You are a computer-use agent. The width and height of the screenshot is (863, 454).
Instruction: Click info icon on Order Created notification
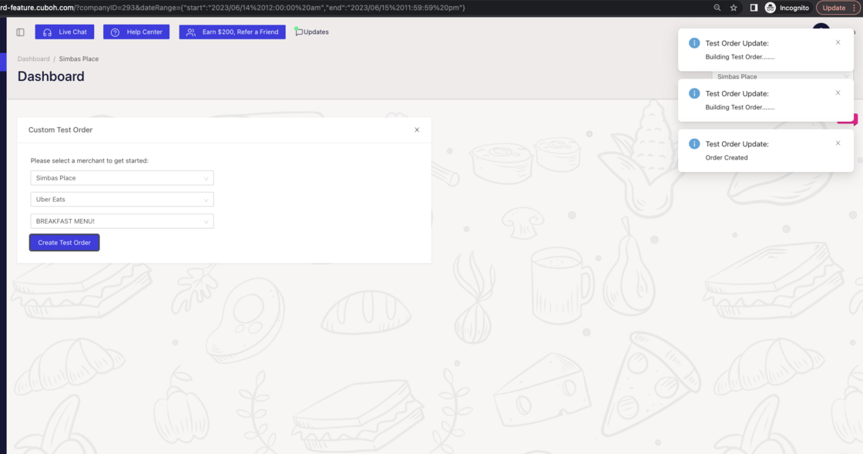coord(693,144)
